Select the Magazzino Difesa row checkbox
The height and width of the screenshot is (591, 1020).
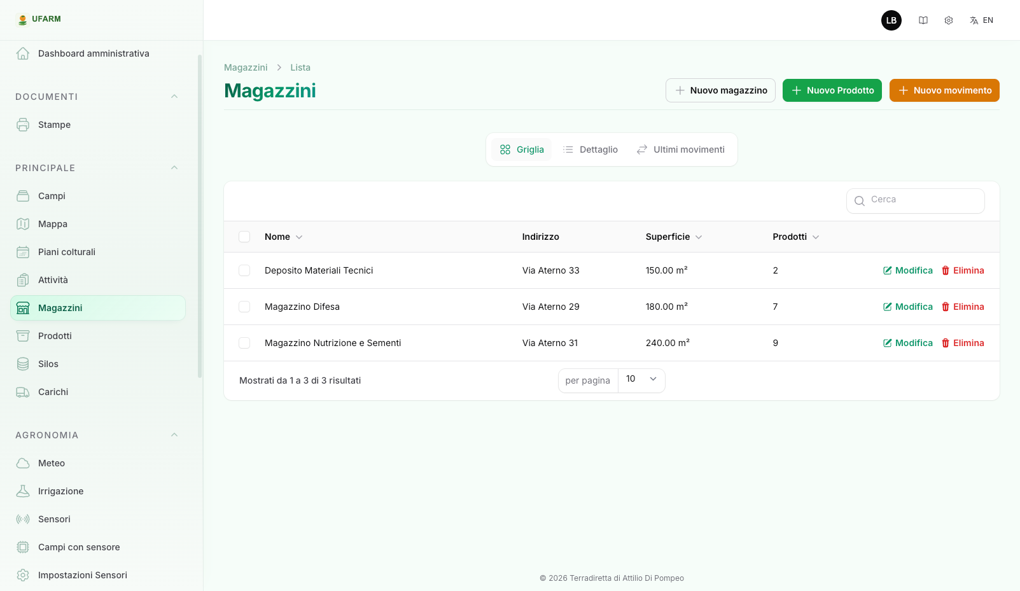(244, 307)
